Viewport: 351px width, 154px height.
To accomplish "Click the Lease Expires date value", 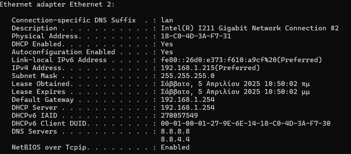I will coord(235,92).
